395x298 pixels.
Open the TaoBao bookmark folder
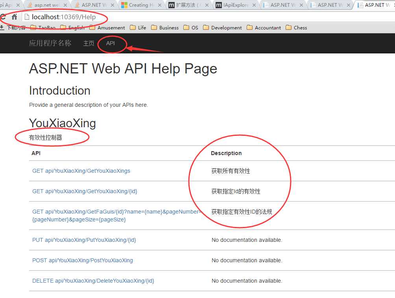43,27
